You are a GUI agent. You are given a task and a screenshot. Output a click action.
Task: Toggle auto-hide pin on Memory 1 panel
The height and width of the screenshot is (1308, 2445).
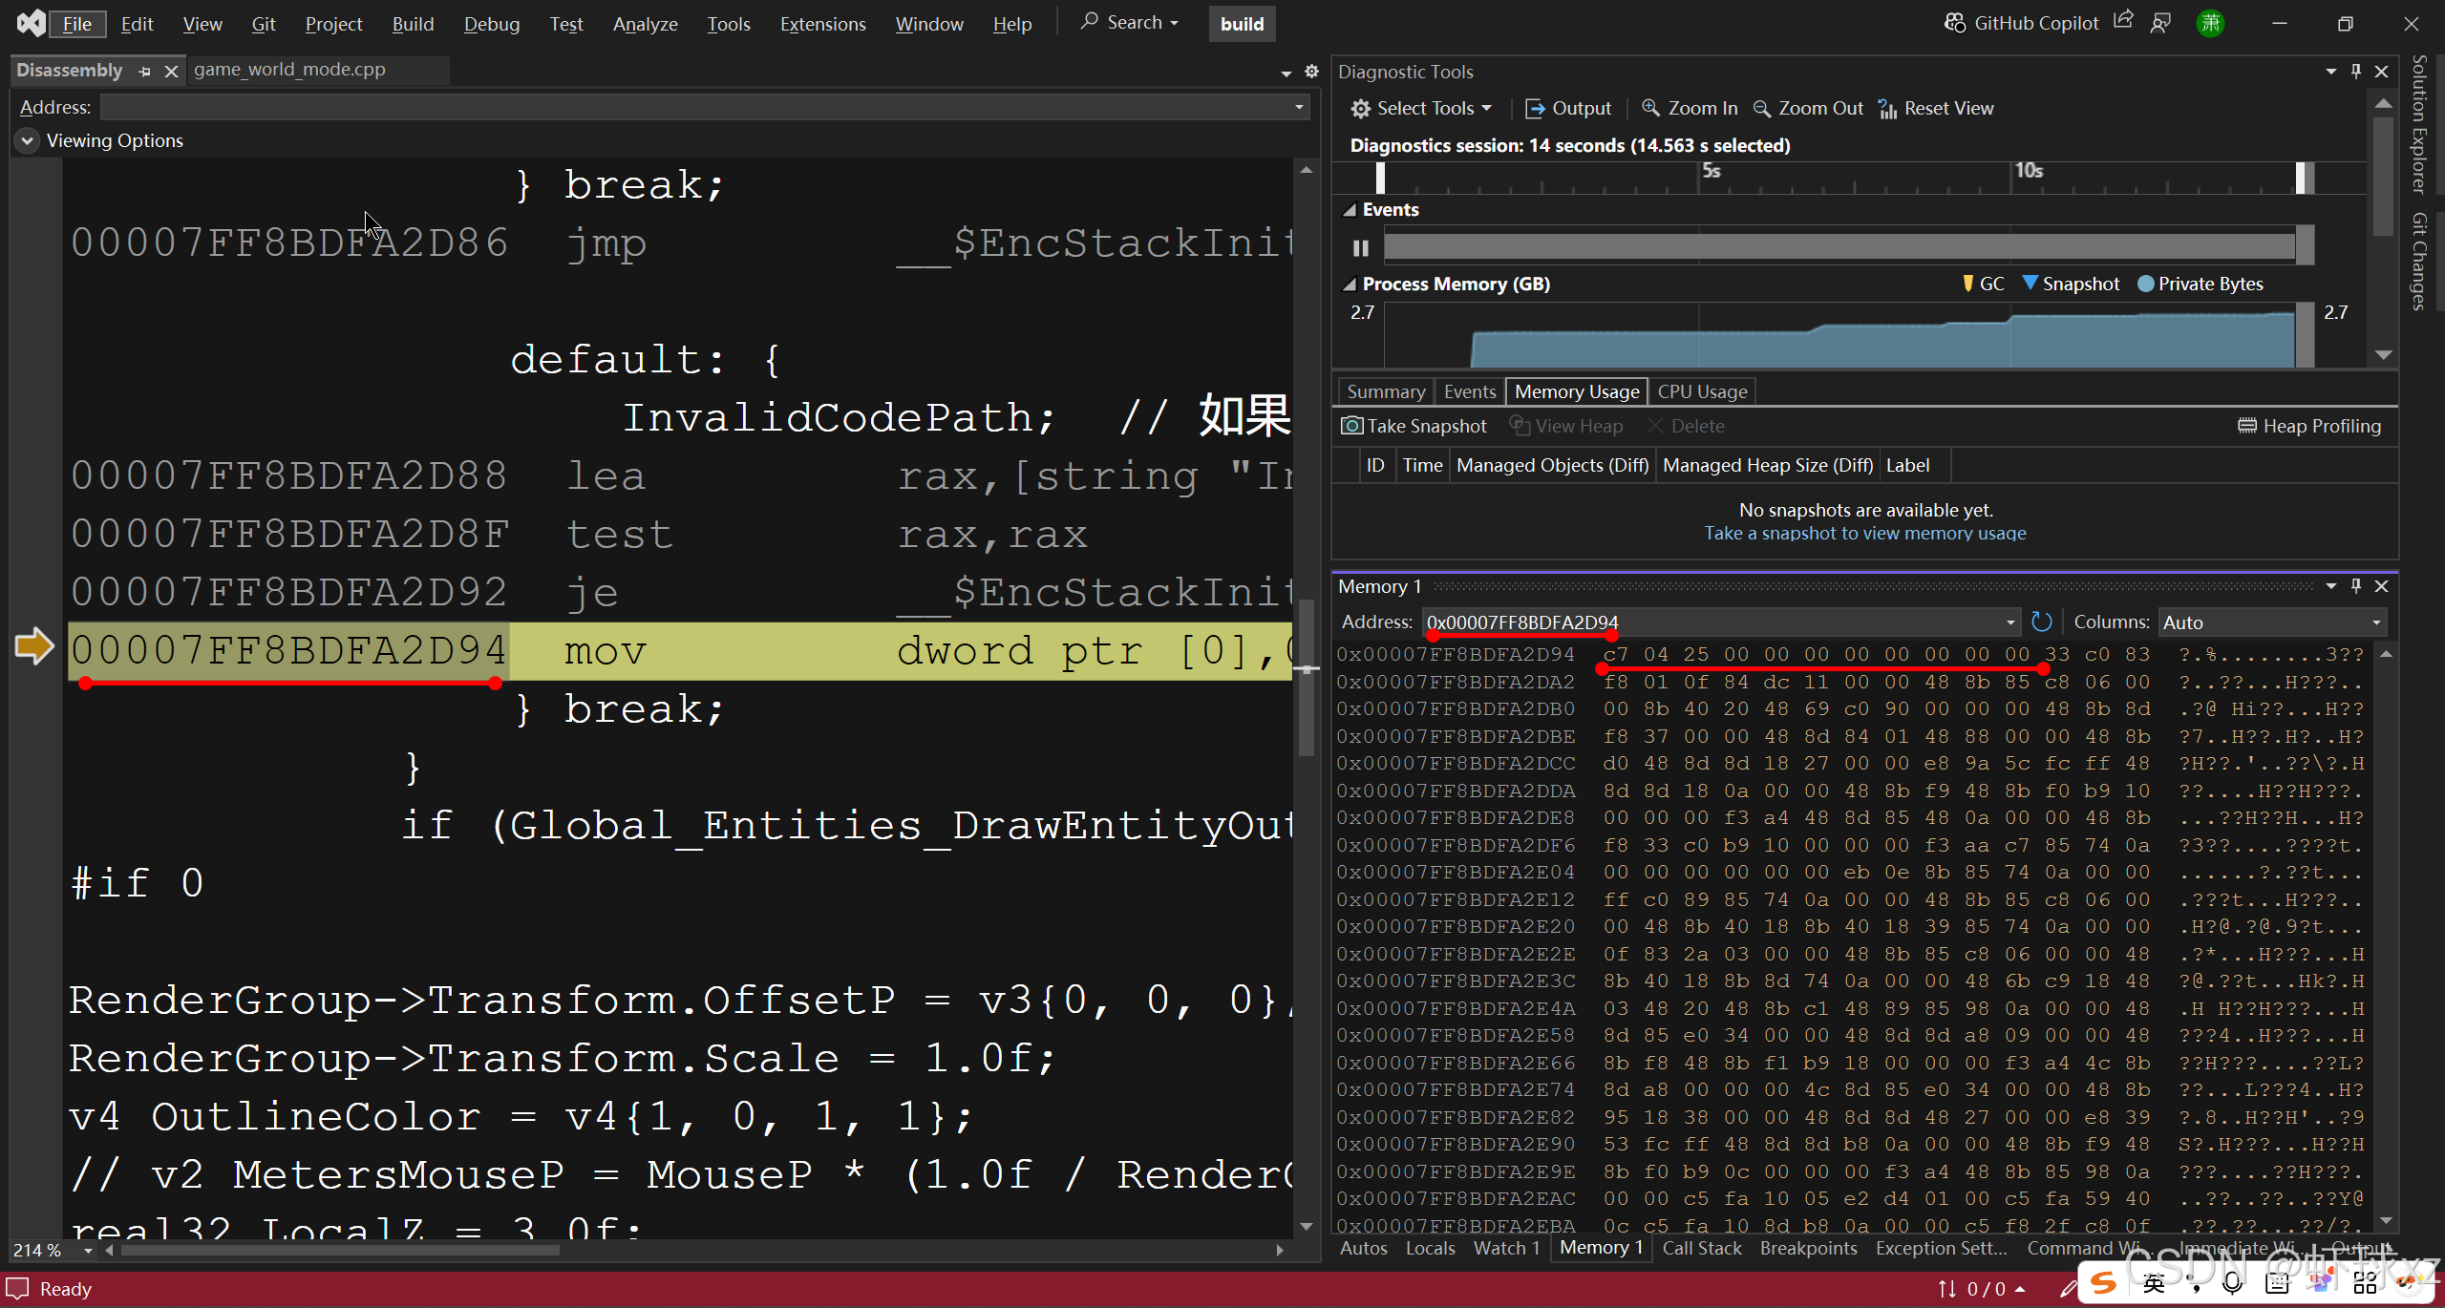pyautogui.click(x=2356, y=585)
